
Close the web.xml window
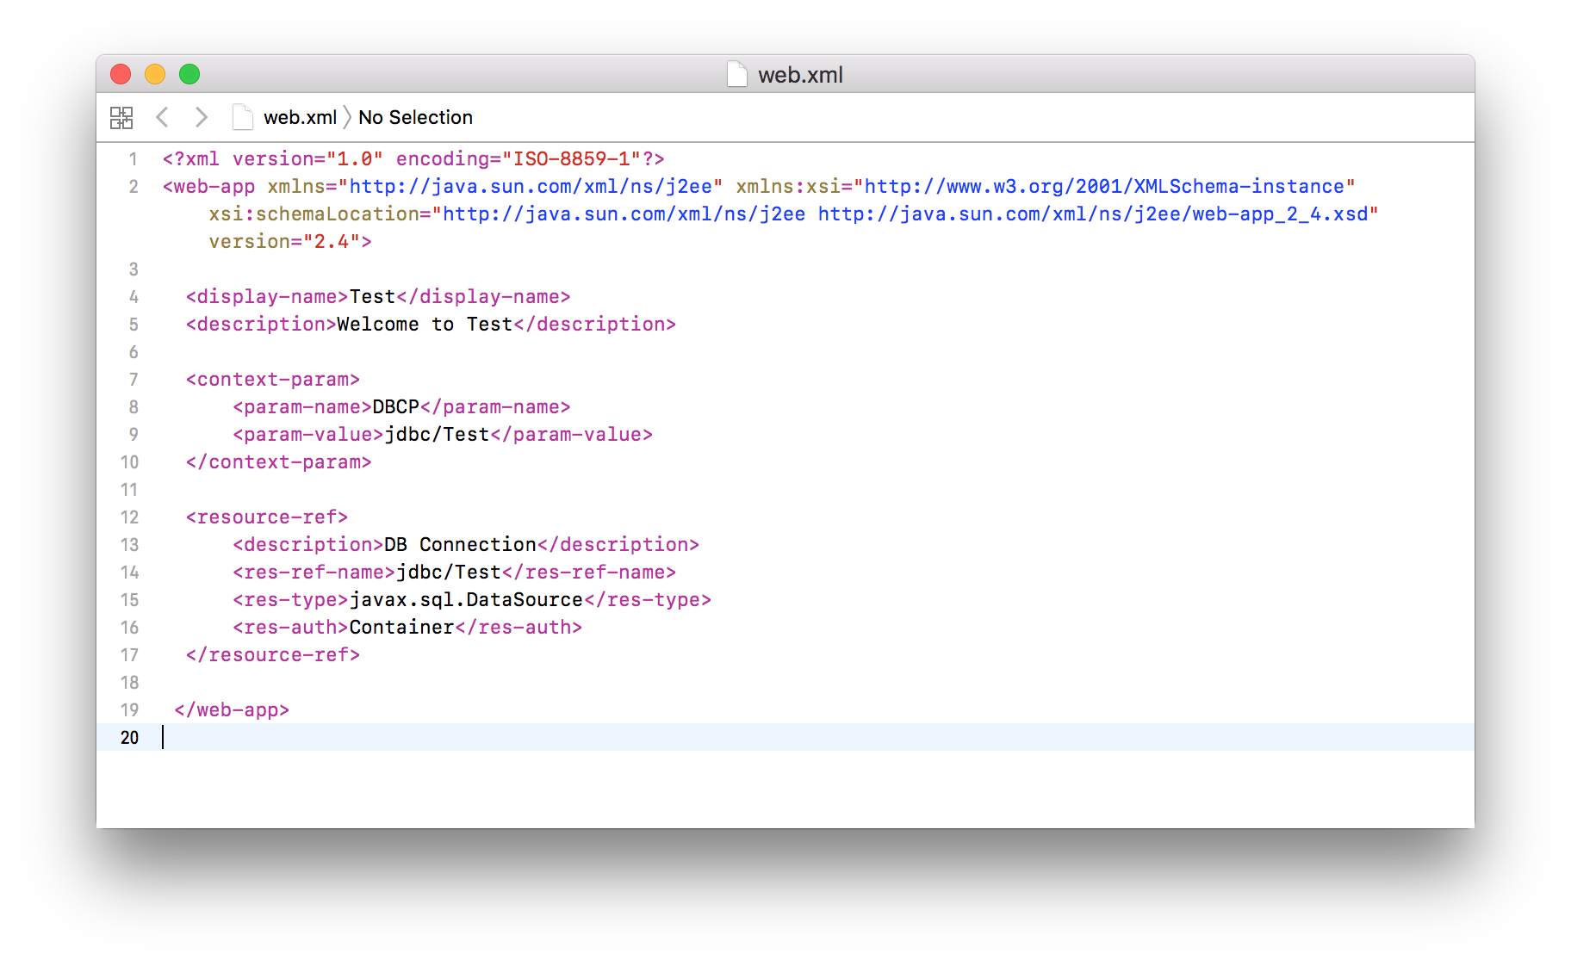[121, 74]
